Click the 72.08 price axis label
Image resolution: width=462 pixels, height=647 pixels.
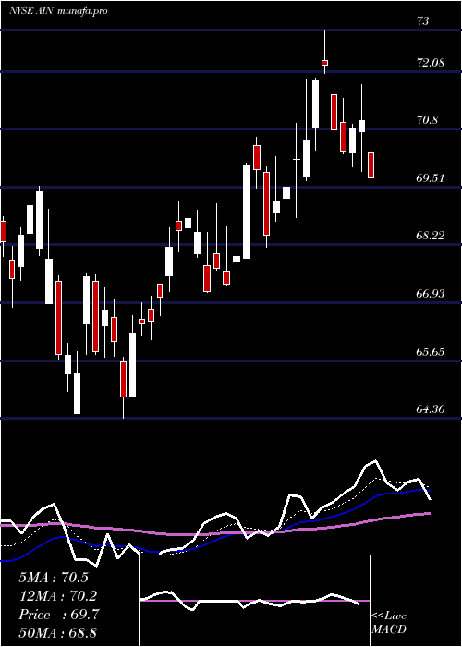click(431, 63)
